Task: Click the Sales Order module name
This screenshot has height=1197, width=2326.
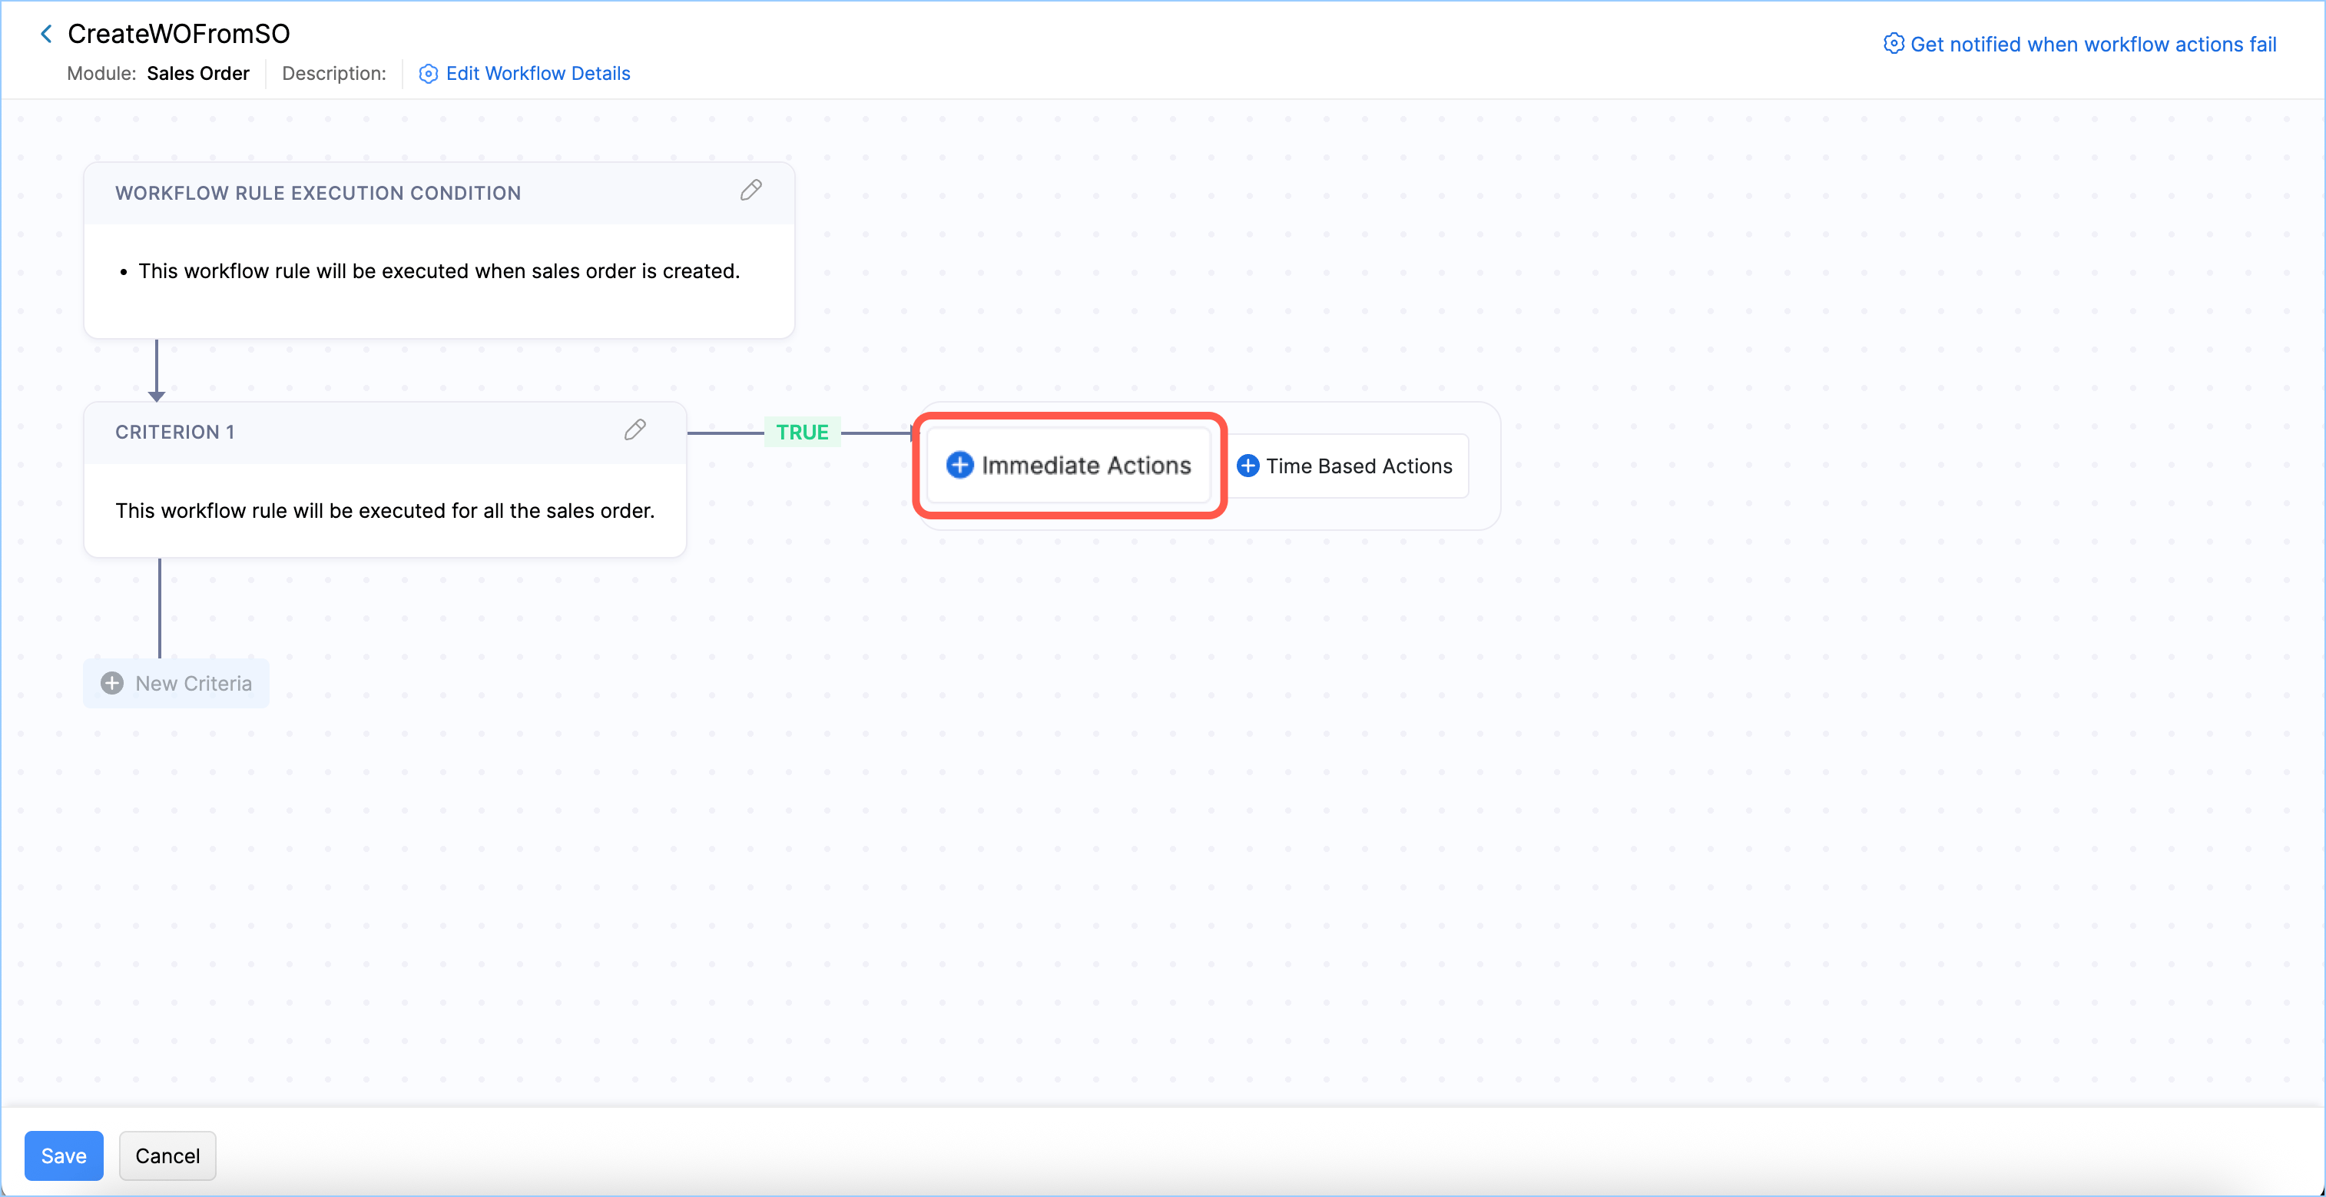Action: pyautogui.click(x=197, y=73)
